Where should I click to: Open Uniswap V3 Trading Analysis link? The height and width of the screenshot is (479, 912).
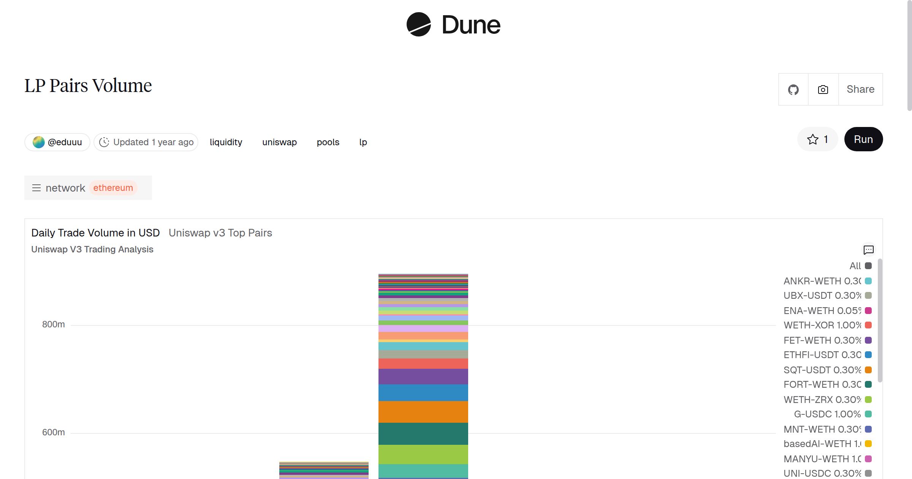pyautogui.click(x=92, y=249)
